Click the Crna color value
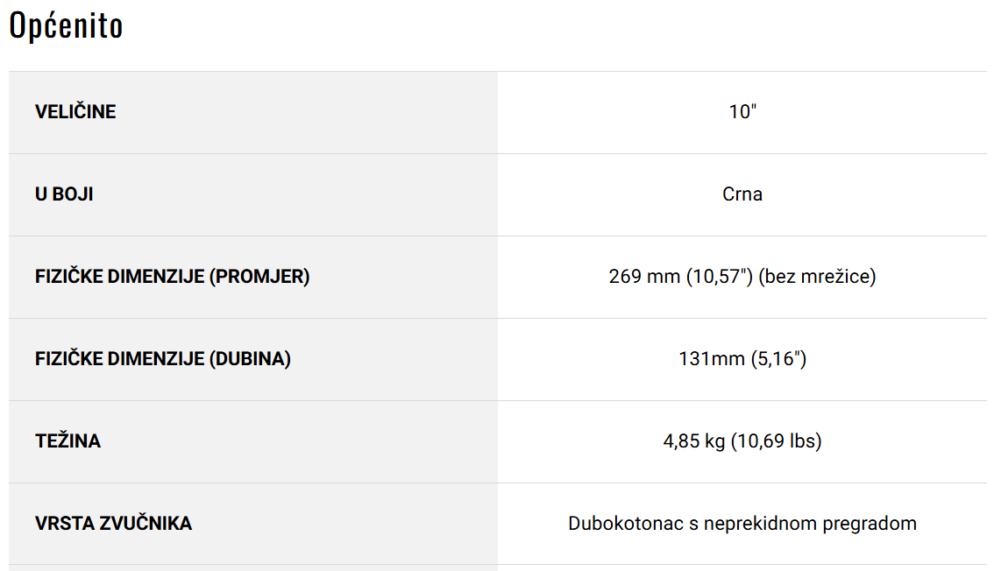 tap(742, 194)
